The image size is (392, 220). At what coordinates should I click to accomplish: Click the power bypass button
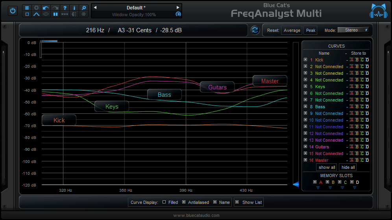[13, 11]
